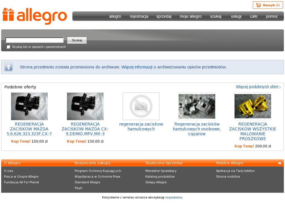Click Fundacja All For Planet link
This screenshot has width=285, height=203.
(x=22, y=182)
